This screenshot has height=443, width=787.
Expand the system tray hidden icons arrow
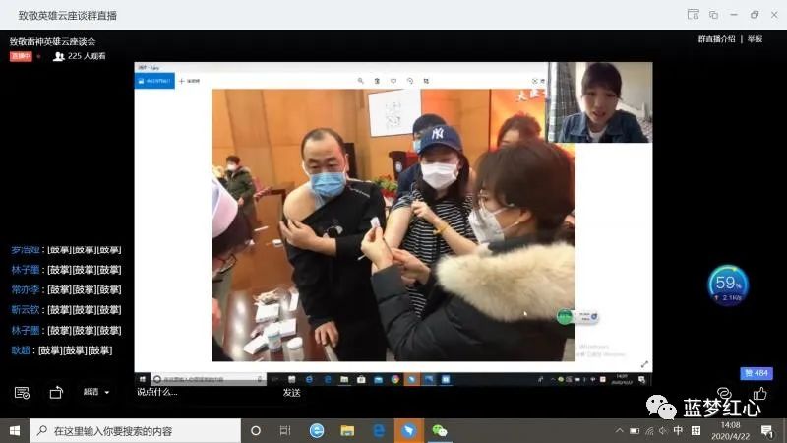point(619,431)
